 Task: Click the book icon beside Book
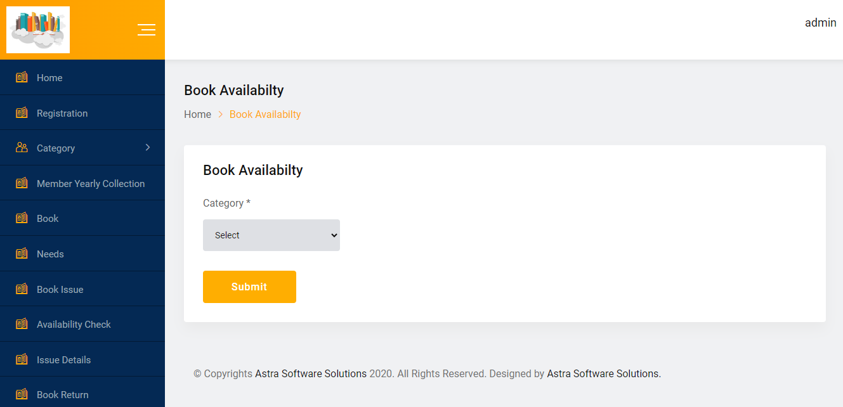[x=22, y=218]
